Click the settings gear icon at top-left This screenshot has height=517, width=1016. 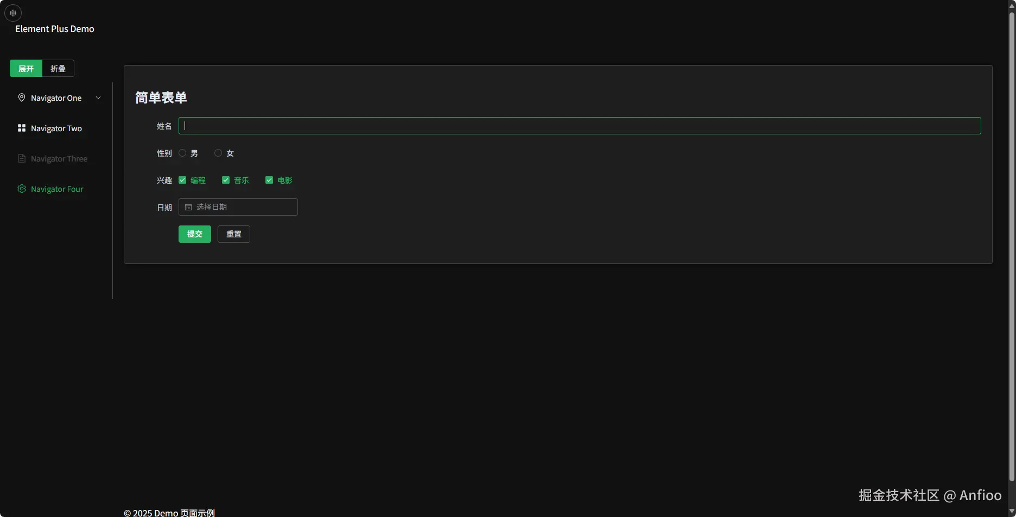[x=13, y=13]
